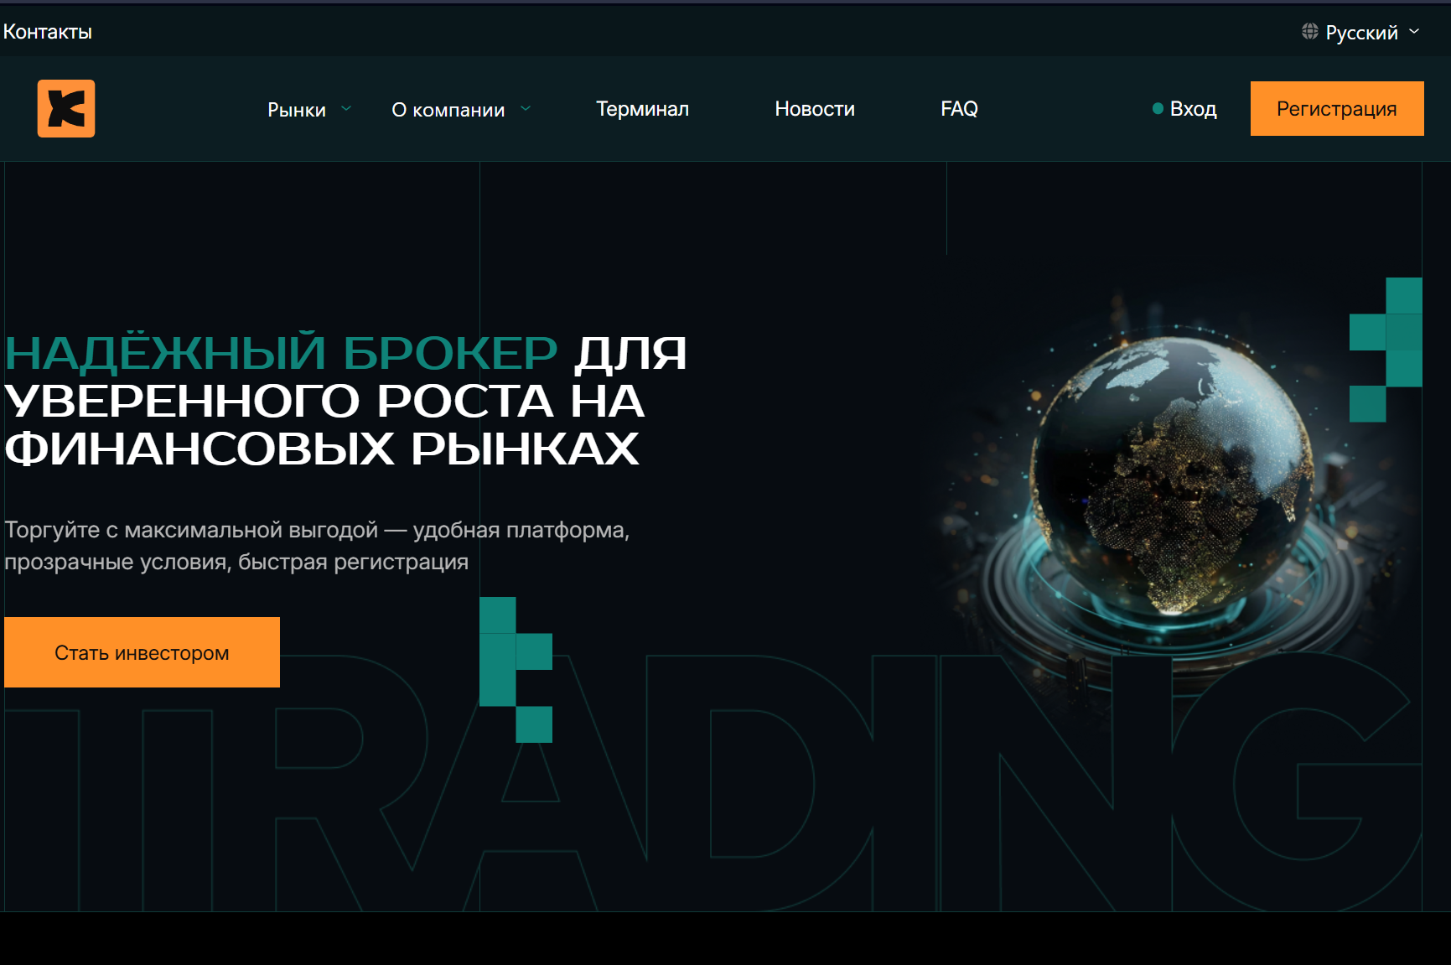
Task: Click the teal pixel blocks near Стать инвестором
Action: 513,669
